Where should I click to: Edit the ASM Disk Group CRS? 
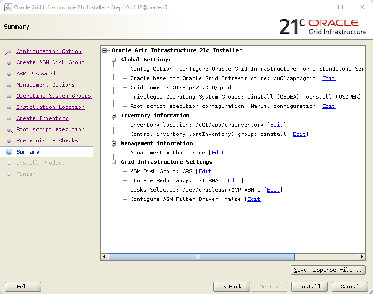(x=205, y=171)
